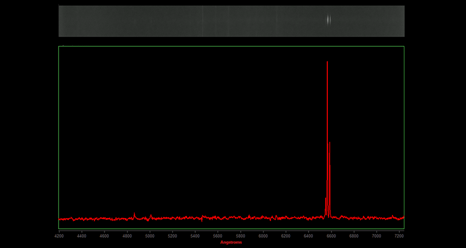Click the left end of the spectrum image strip
Viewport: 466px width, 248px height.
[61, 21]
